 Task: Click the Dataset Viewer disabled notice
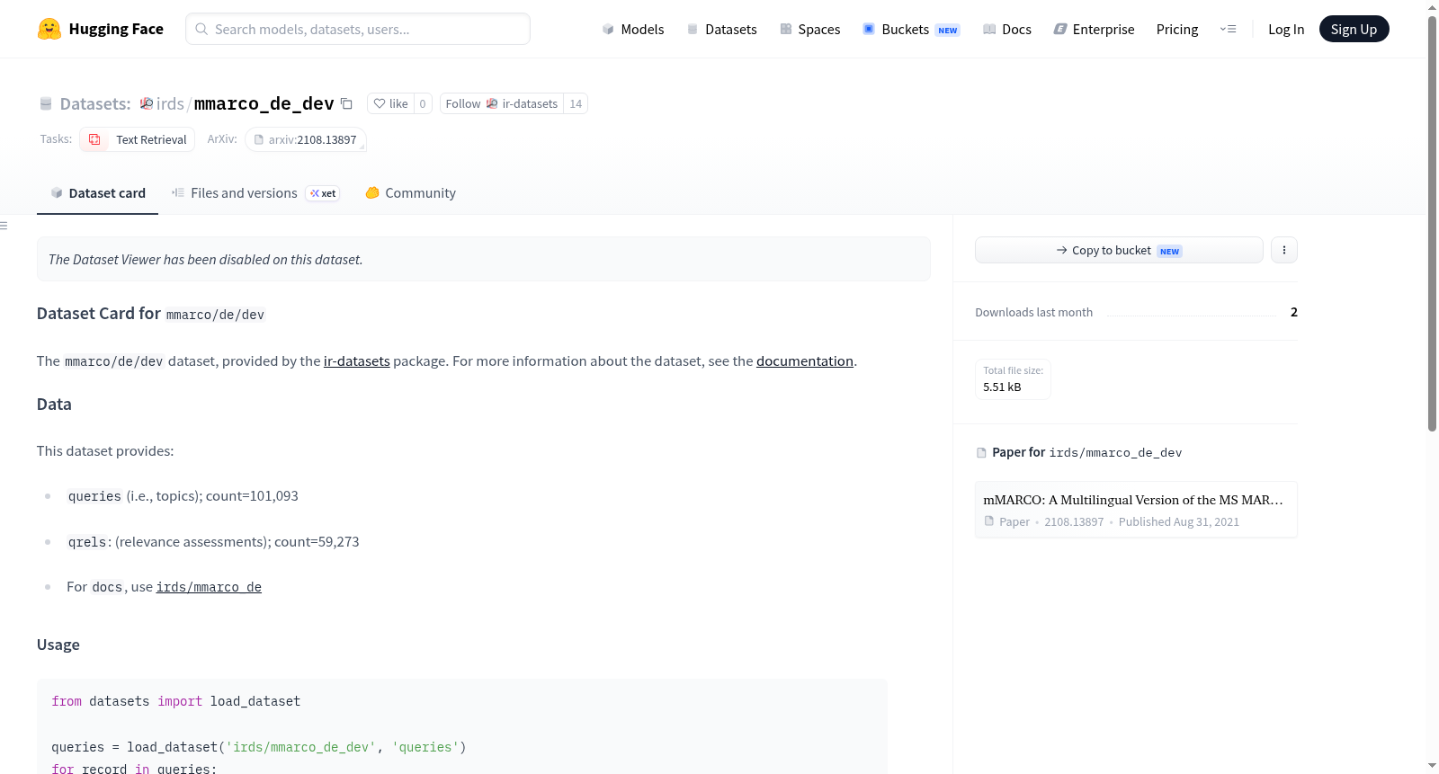[484, 259]
